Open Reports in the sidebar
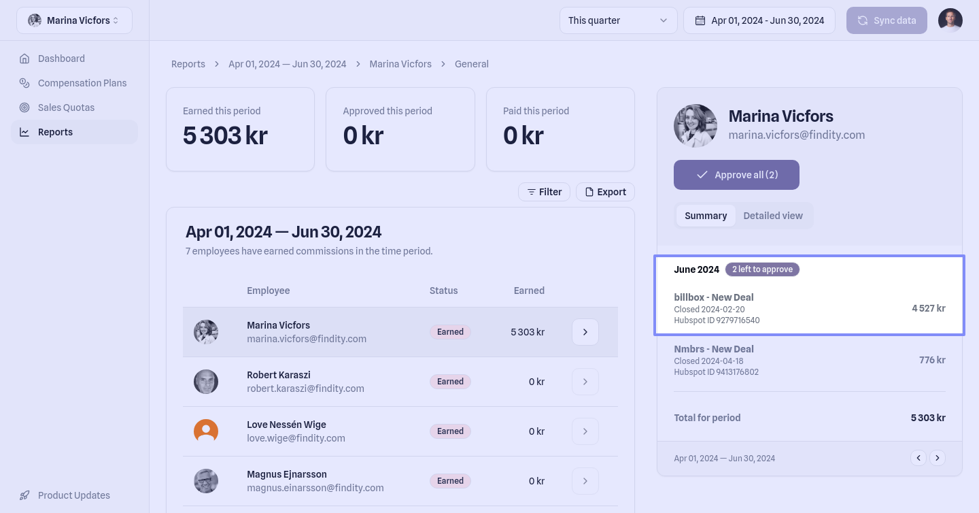 (55, 132)
